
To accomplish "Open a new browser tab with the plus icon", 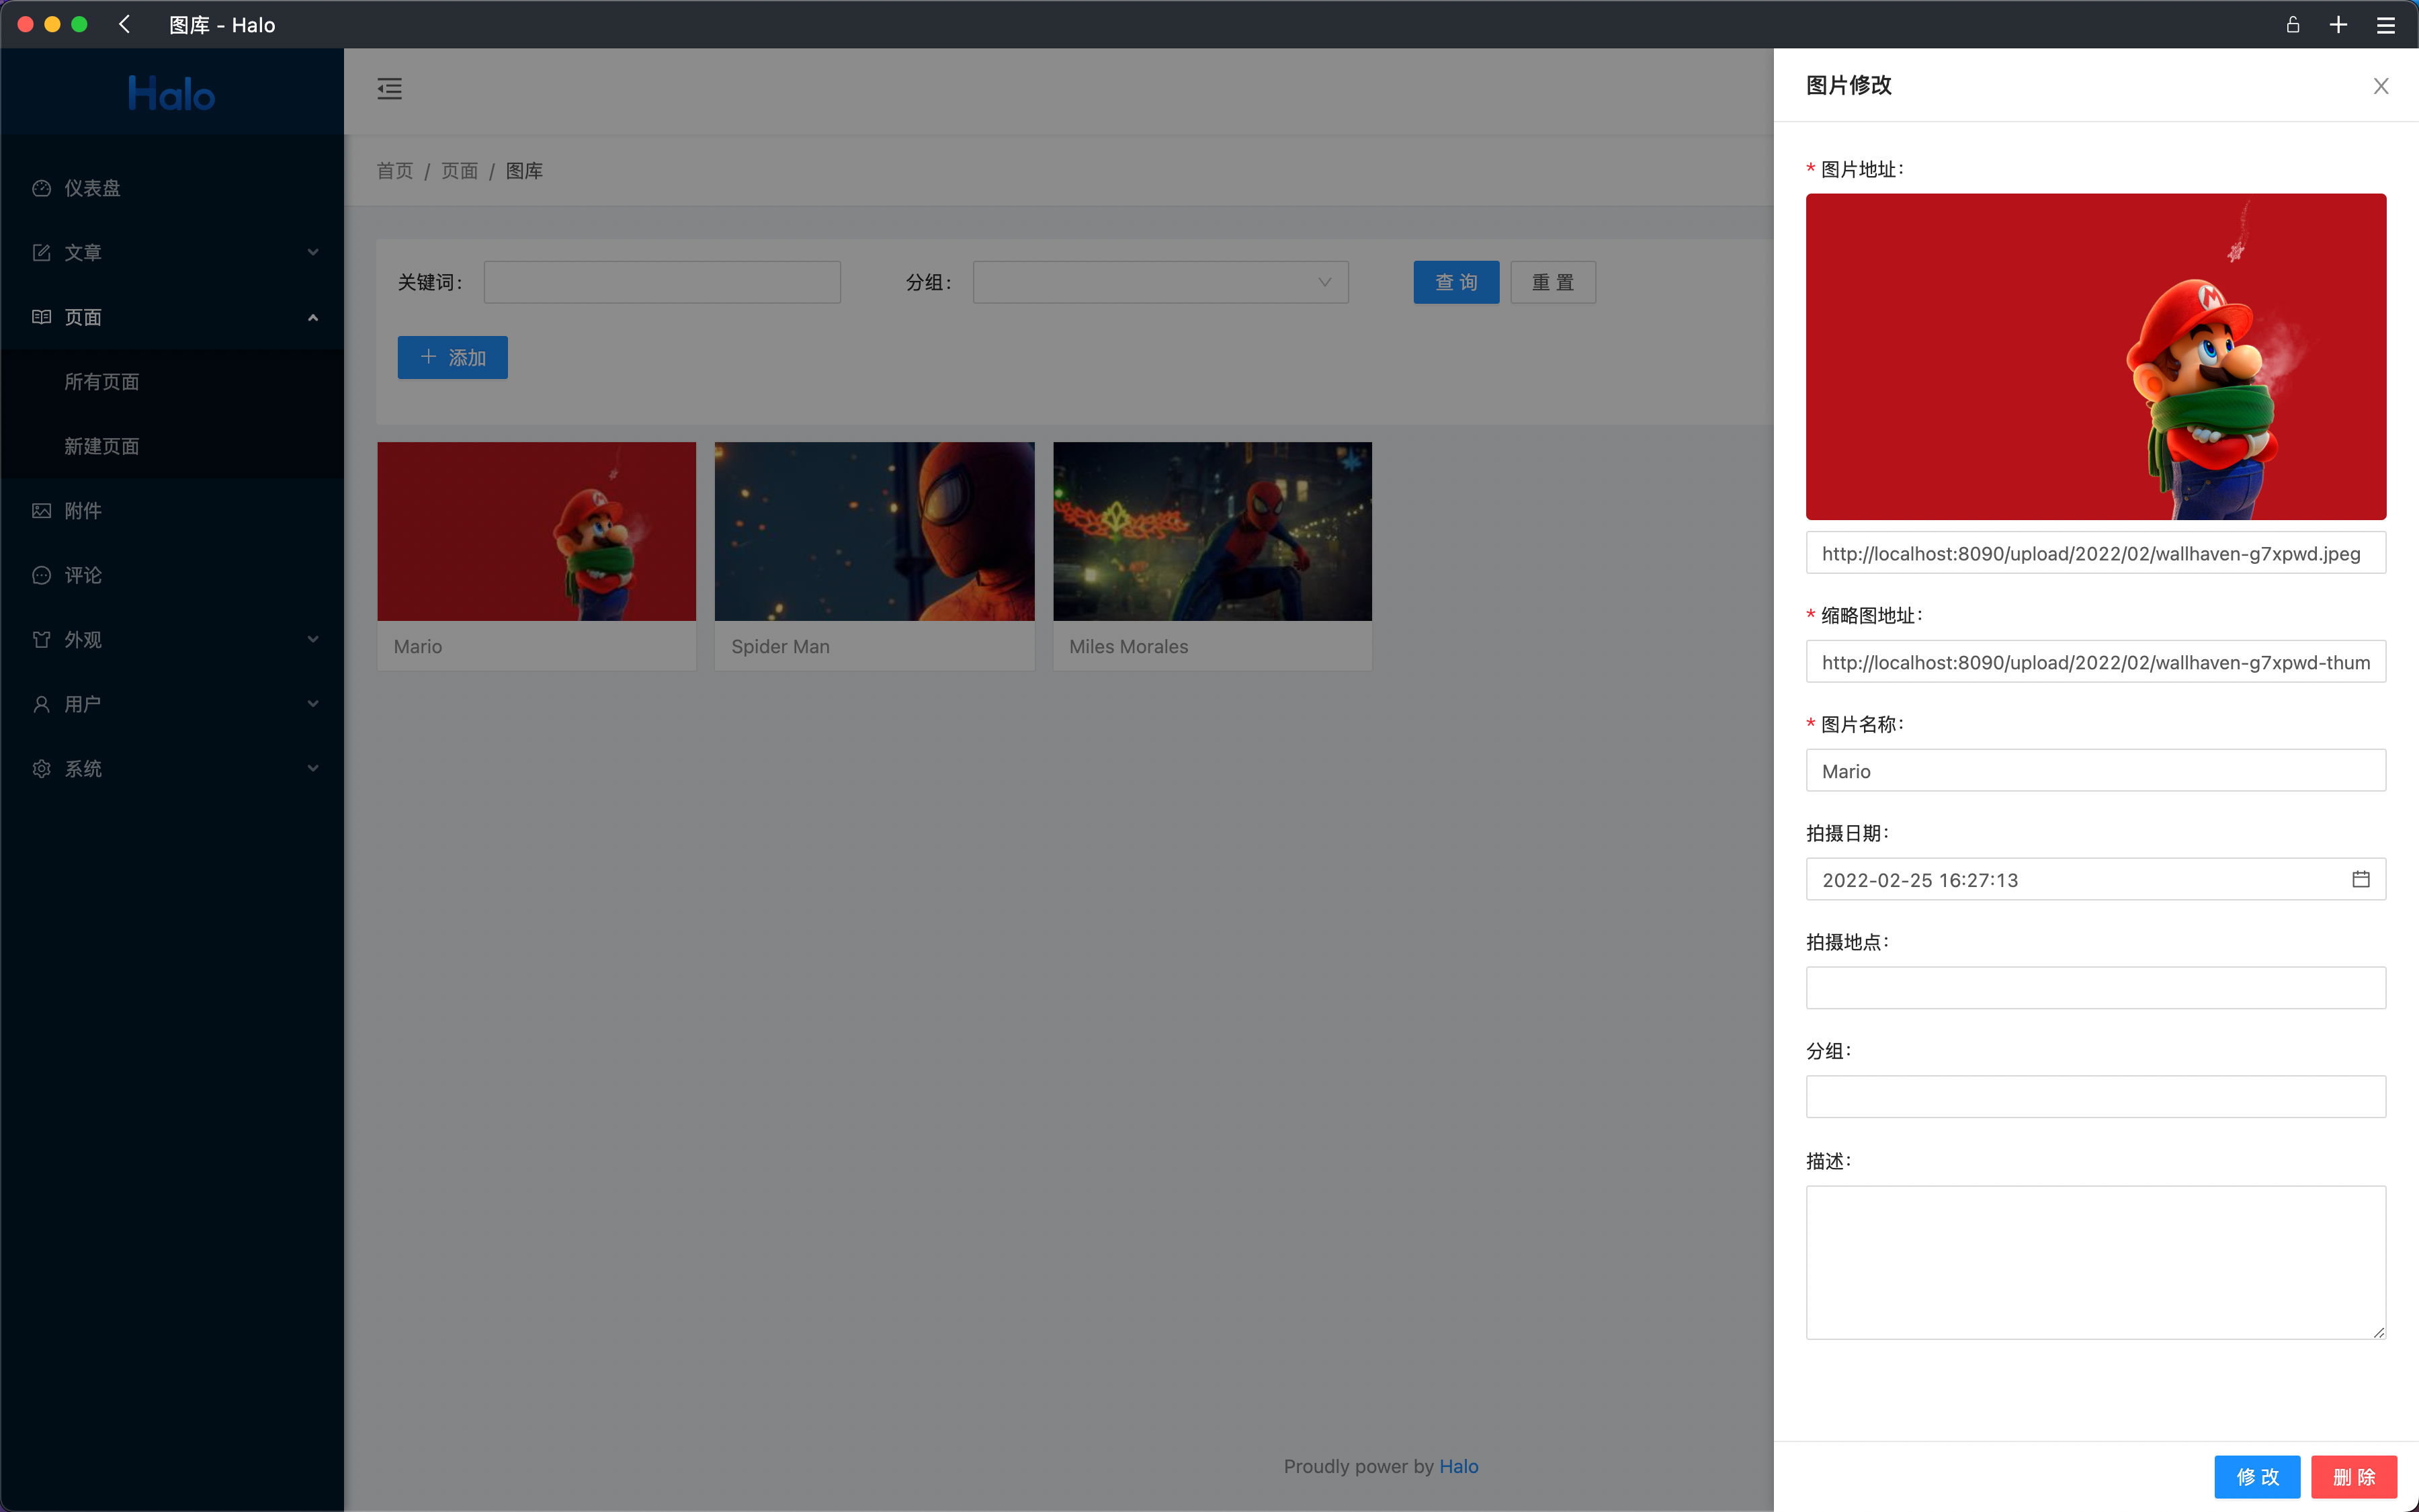I will point(2338,24).
